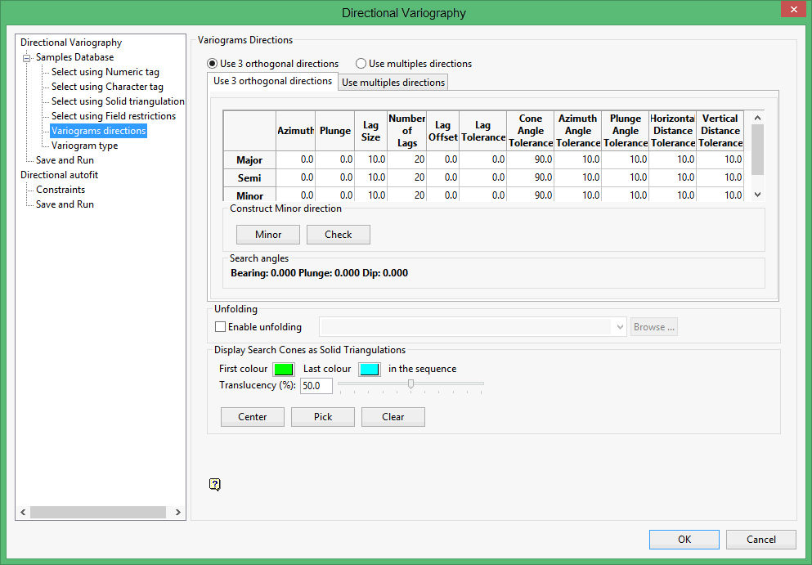Click the Check button

tap(338, 235)
